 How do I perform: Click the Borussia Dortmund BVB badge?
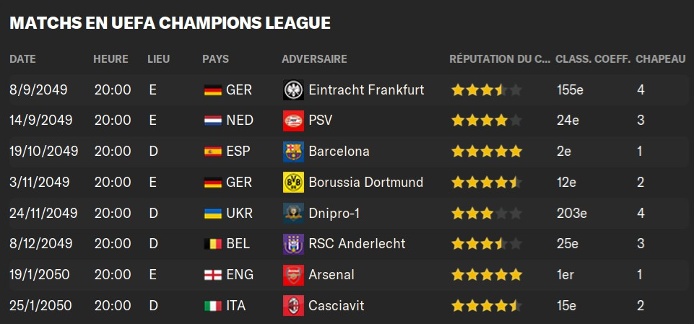(x=293, y=182)
